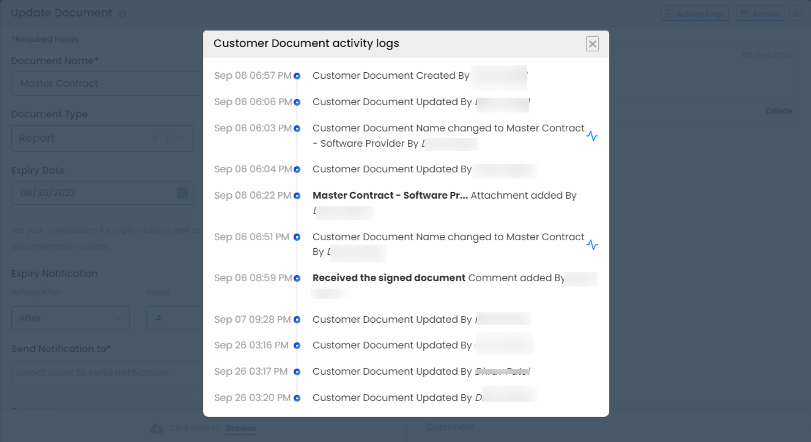Click the Delete link on attachment
Viewport: 811px width, 442px height.
(778, 111)
